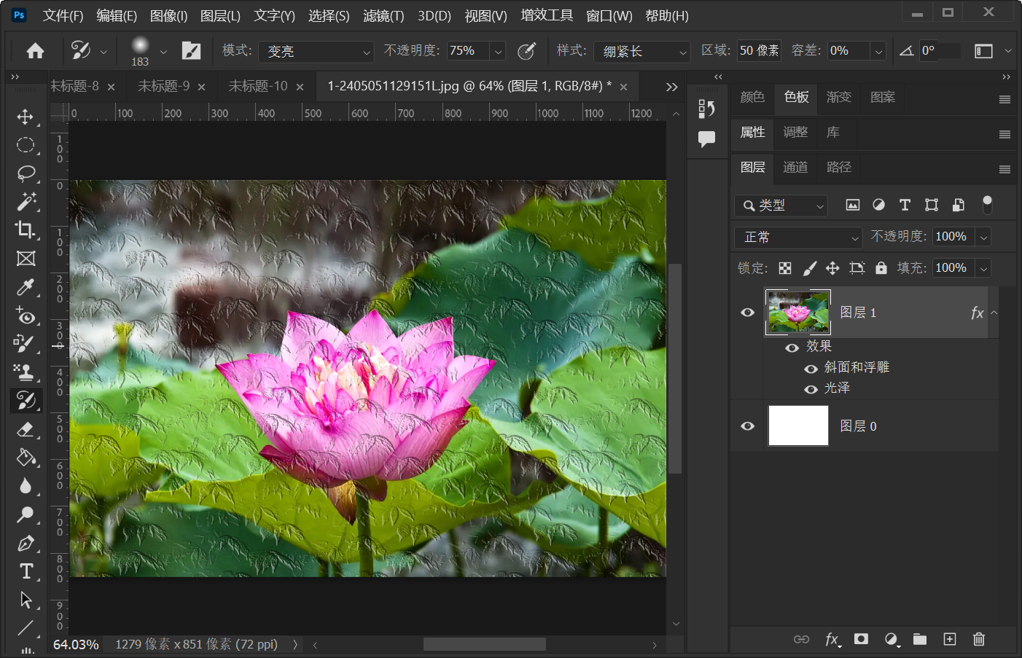
Task: Open the 滤镜(T) menu
Action: point(383,15)
